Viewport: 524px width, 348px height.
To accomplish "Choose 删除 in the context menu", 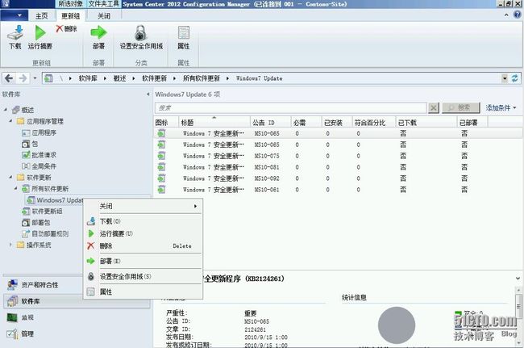I will click(143, 246).
